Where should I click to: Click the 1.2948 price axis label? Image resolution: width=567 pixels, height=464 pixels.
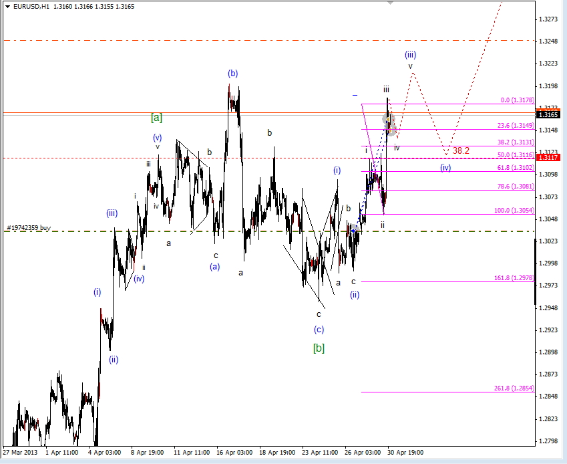click(548, 308)
